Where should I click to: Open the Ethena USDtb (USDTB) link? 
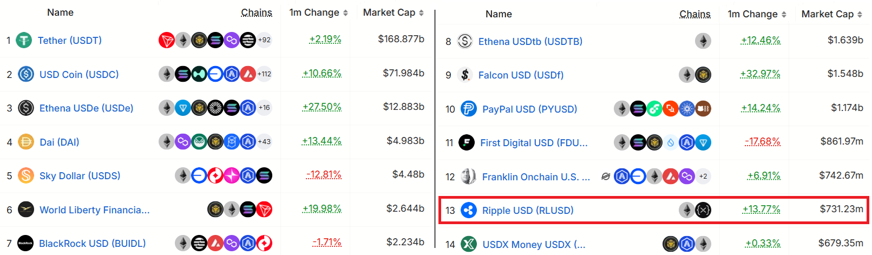(x=530, y=41)
